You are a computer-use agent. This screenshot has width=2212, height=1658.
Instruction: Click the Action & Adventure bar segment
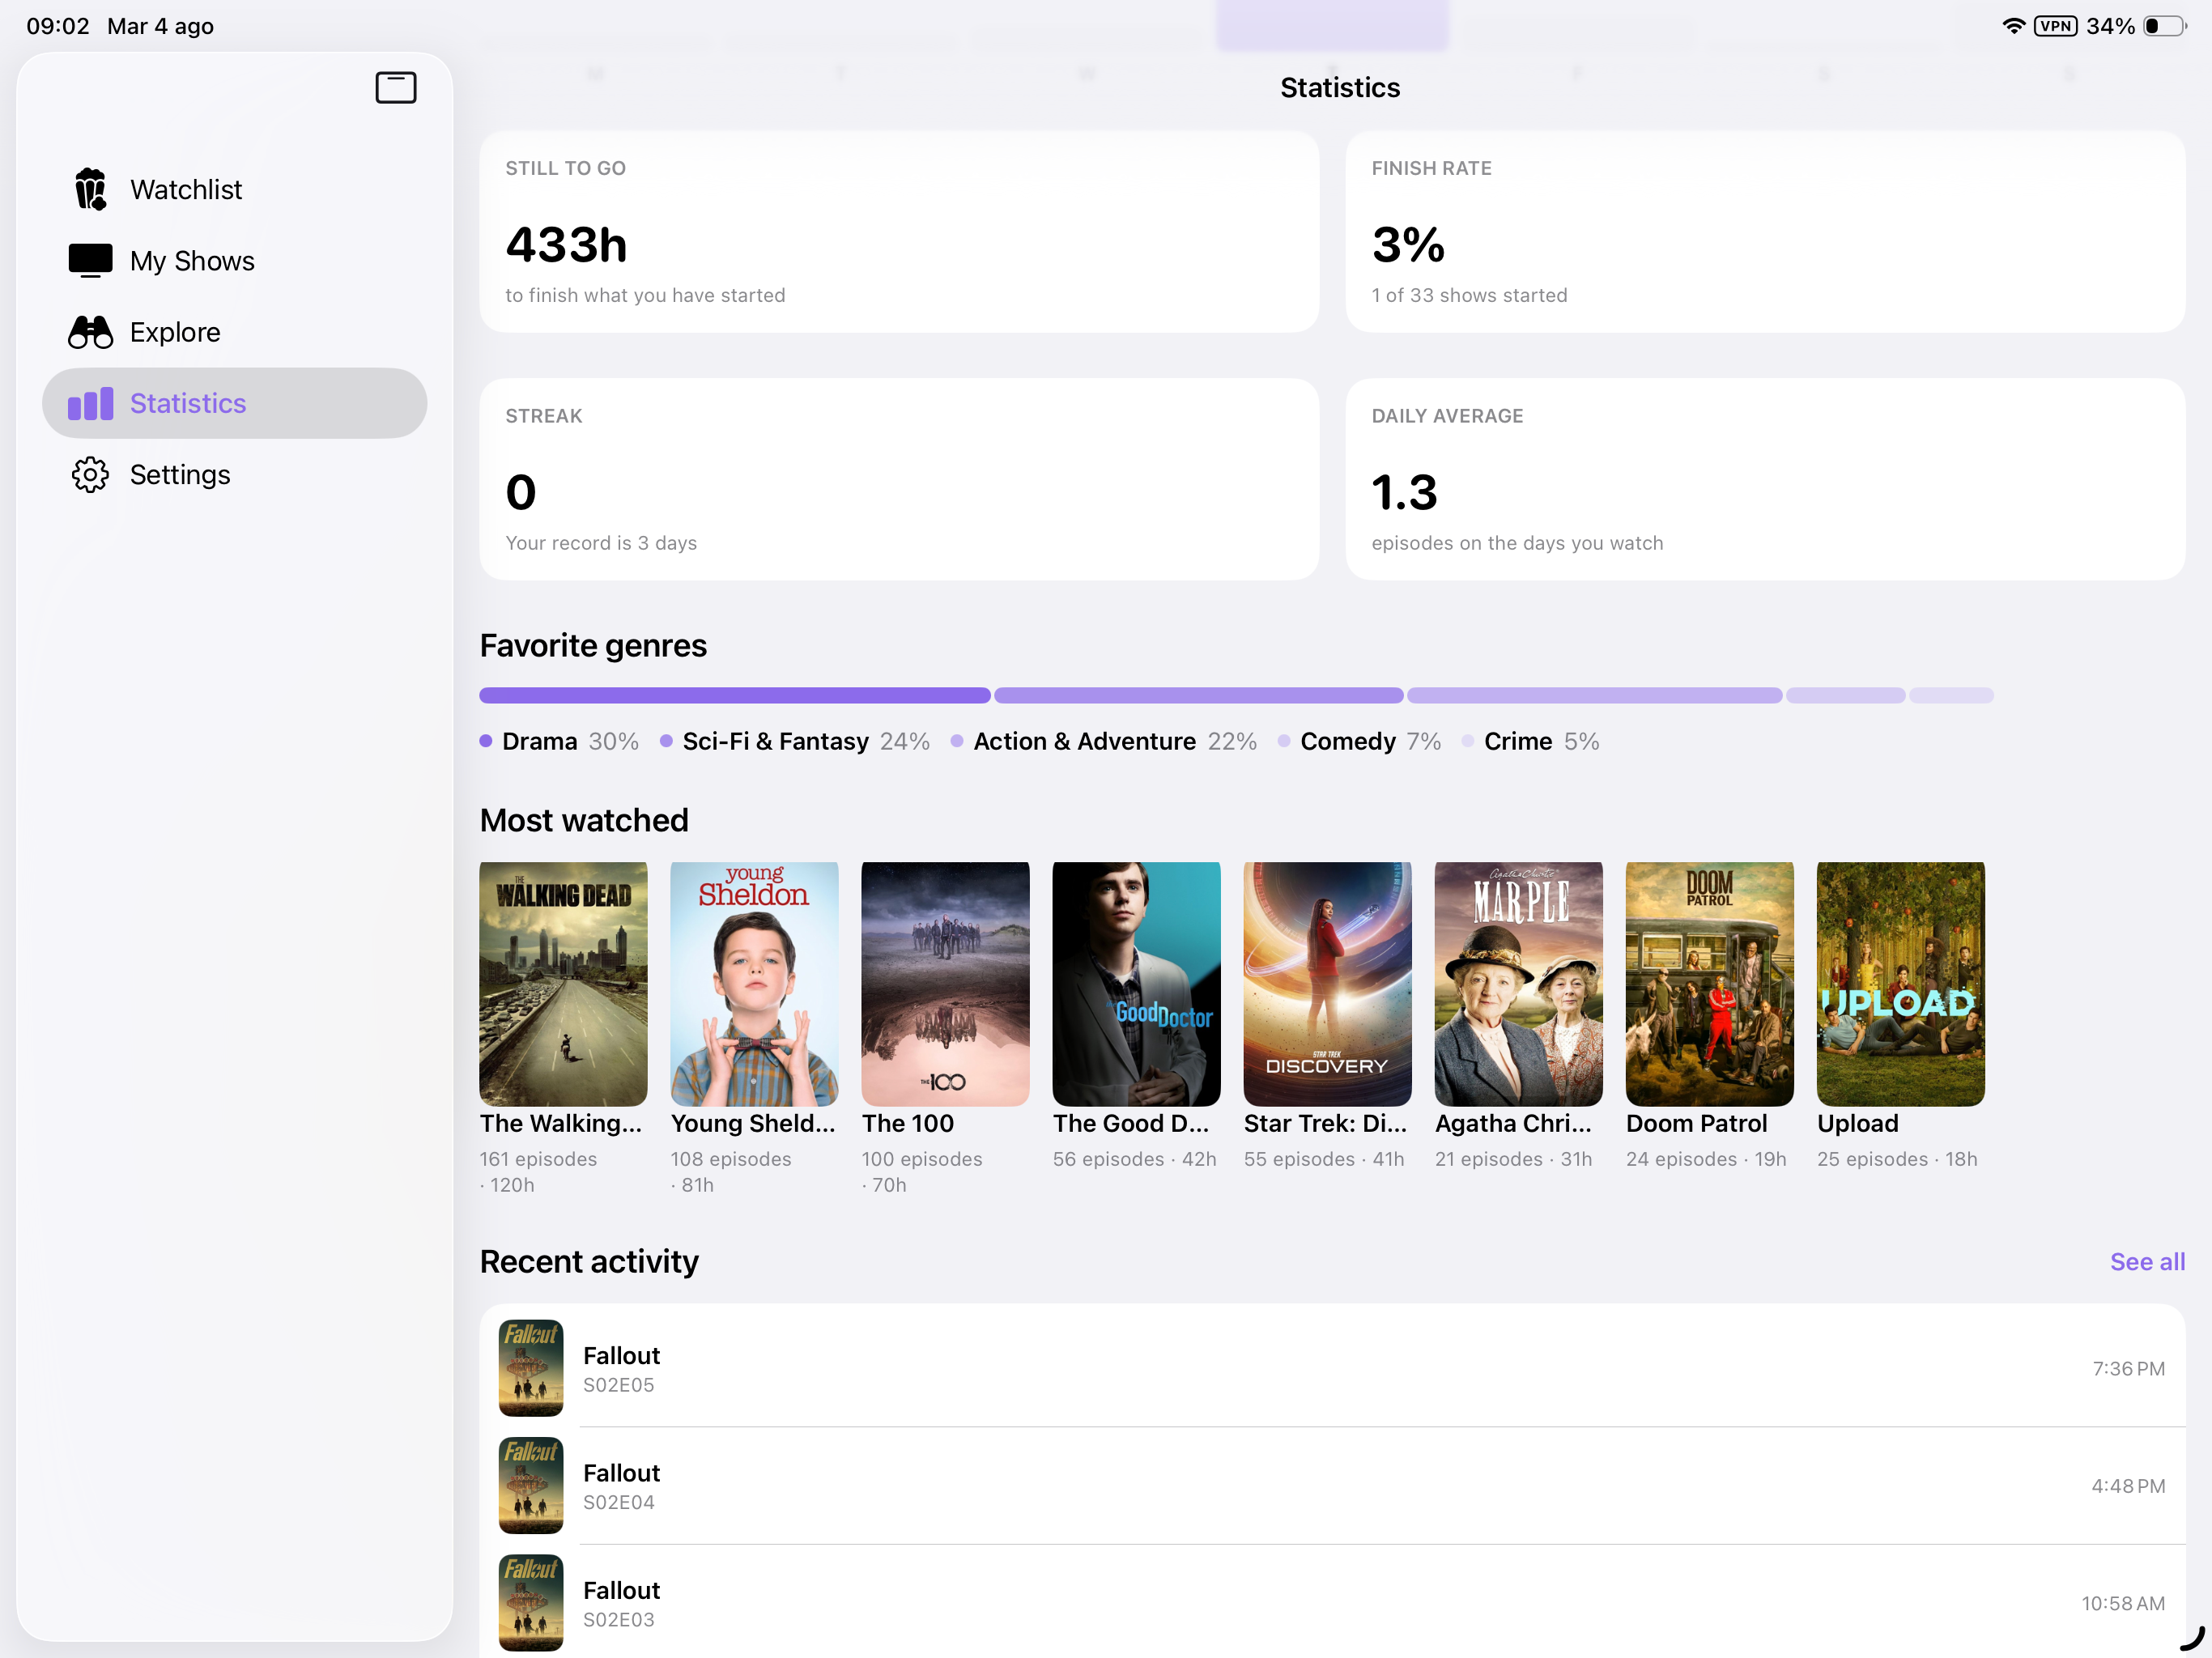(1594, 695)
